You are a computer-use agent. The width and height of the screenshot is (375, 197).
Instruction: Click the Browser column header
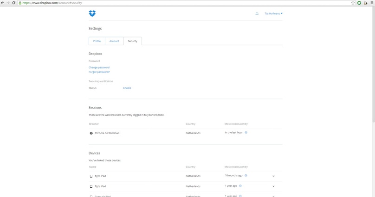(x=94, y=124)
